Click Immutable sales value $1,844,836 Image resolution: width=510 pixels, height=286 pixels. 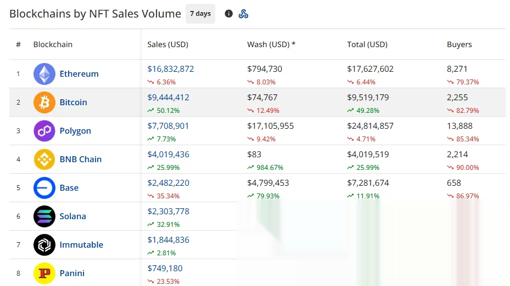168,240
